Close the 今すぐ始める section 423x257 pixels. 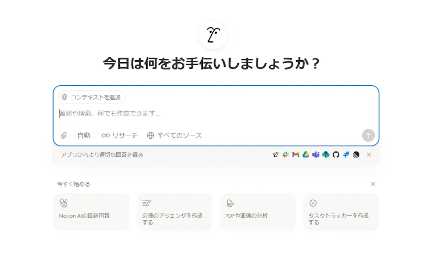tap(373, 184)
